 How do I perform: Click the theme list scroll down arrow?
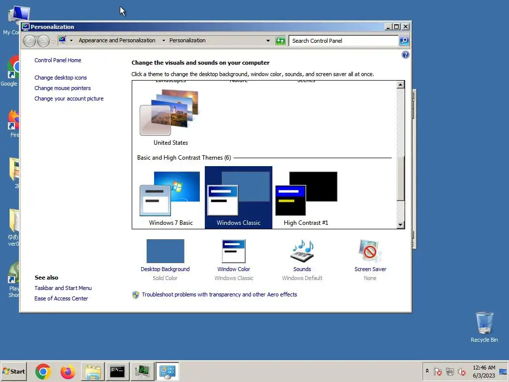coord(400,224)
